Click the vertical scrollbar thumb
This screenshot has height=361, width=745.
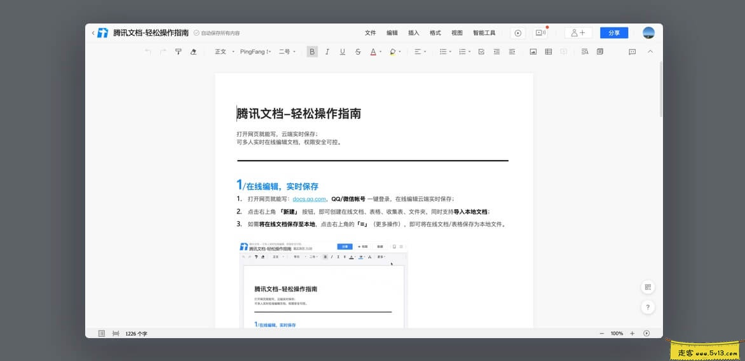point(661,89)
